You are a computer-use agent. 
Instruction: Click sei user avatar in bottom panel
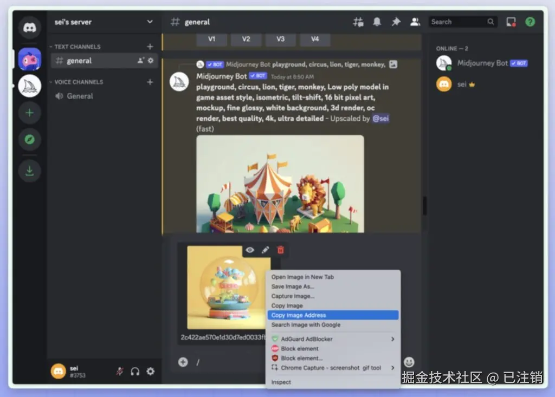point(59,371)
